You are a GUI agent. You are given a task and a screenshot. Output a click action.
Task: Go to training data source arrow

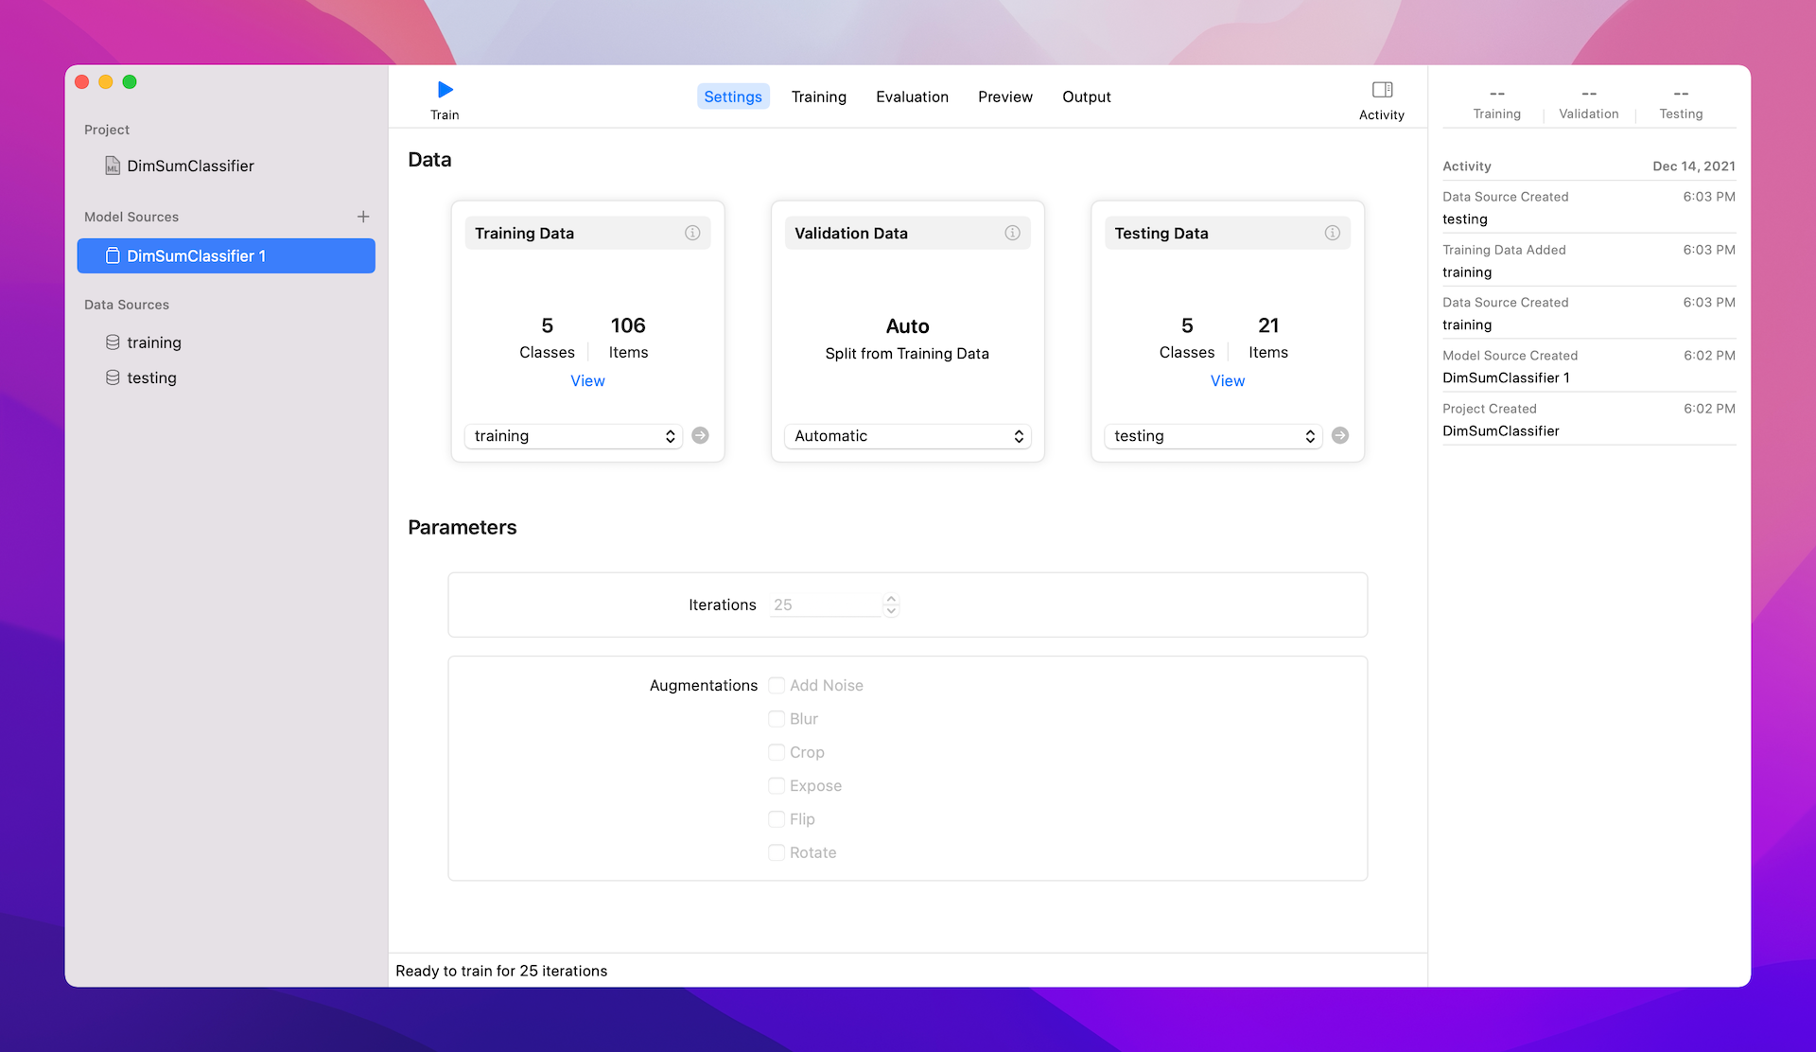(x=700, y=435)
